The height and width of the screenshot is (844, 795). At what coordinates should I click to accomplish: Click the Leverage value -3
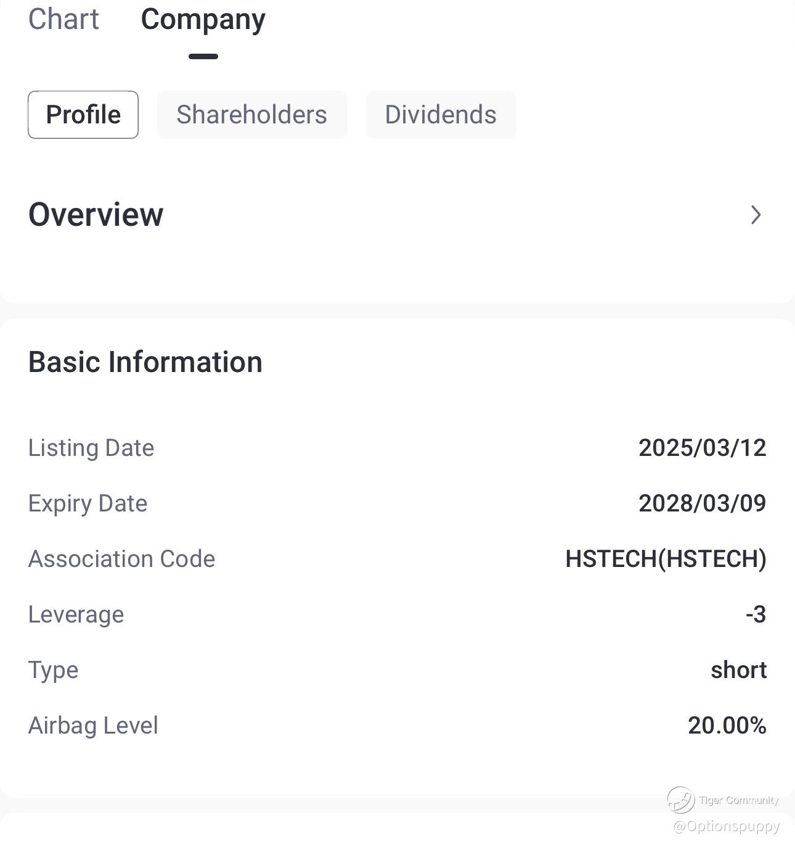(x=756, y=614)
